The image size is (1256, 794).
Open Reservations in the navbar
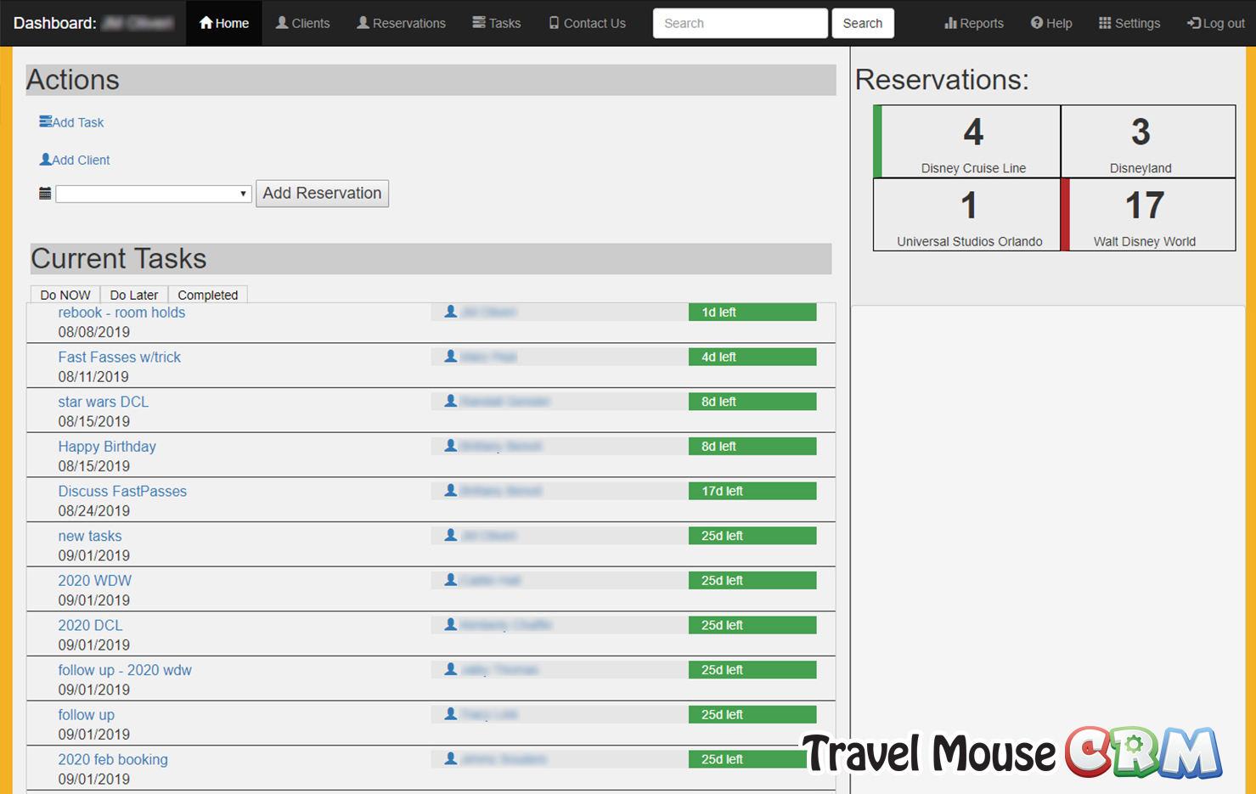coord(401,23)
